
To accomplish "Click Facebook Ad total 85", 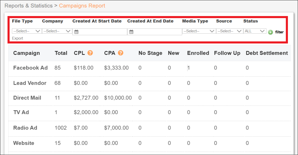I will [x=58, y=68].
